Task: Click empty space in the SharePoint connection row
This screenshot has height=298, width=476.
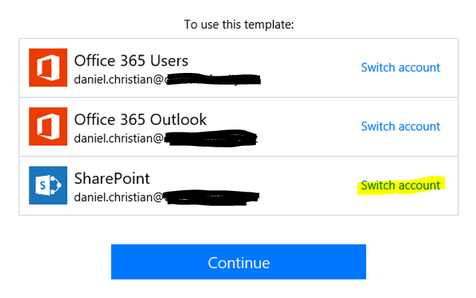Action: tap(309, 185)
